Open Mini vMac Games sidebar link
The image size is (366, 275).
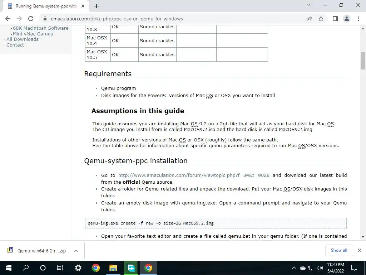pos(33,34)
